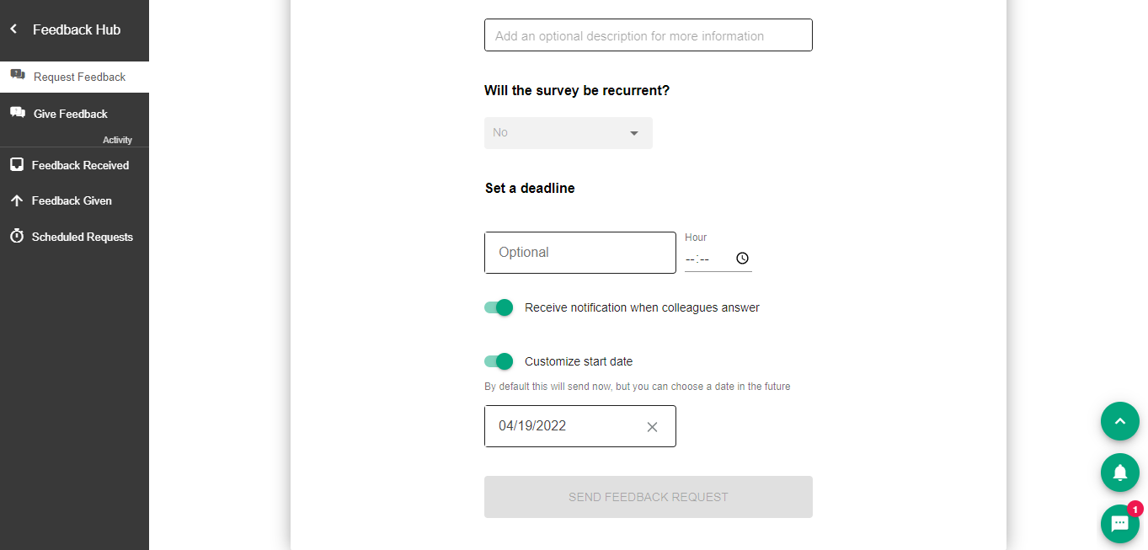Viewport: 1148px width, 550px height.
Task: Open the chat bubble with badge
Action: [1119, 524]
